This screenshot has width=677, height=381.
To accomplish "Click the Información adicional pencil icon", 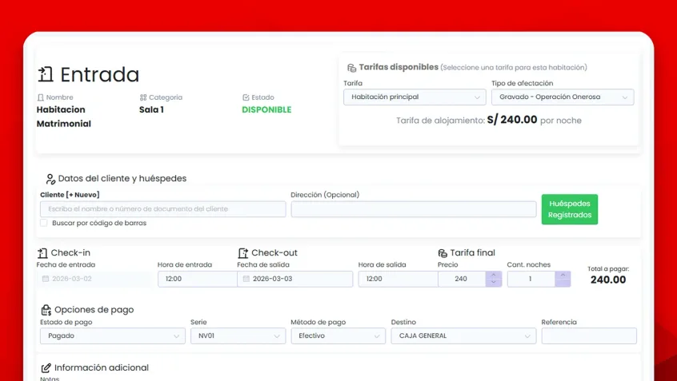I will click(46, 368).
